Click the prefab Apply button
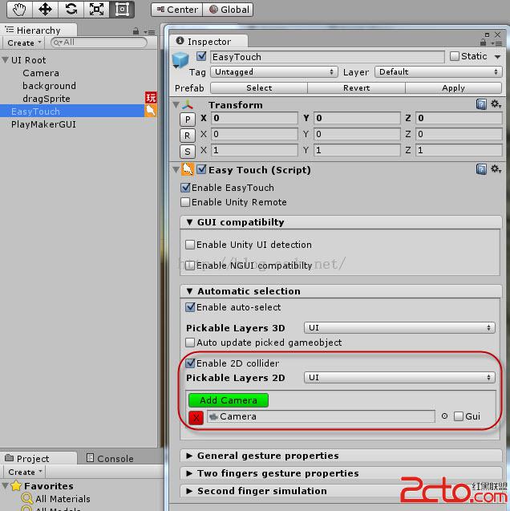Viewport: 510px width, 511px height. pyautogui.click(x=453, y=88)
